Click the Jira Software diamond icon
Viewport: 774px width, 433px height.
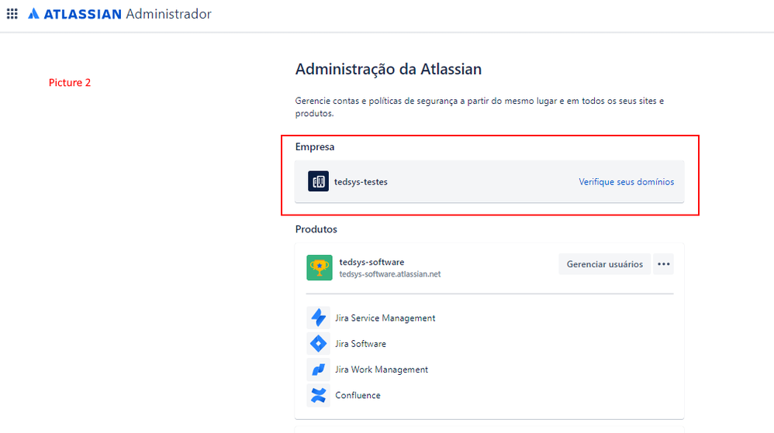click(319, 343)
